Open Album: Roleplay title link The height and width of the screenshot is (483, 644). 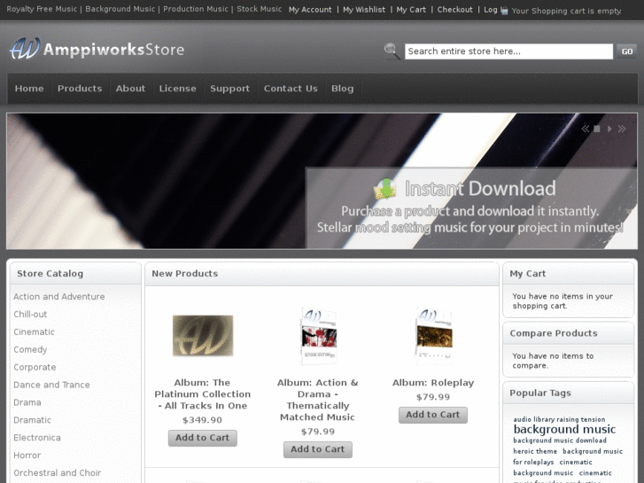[x=433, y=383]
